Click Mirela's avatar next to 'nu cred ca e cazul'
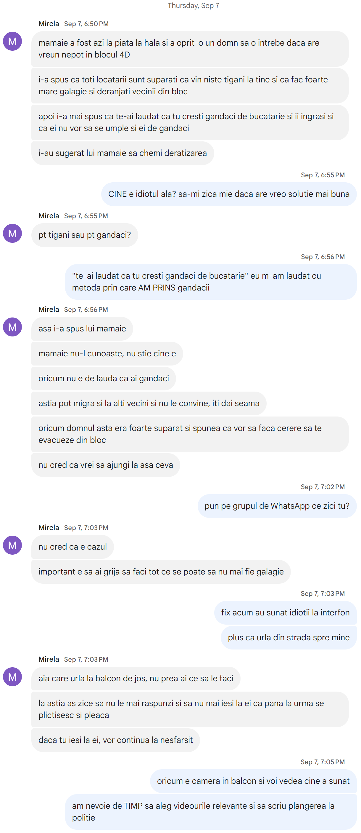The width and height of the screenshot is (361, 833). tap(12, 545)
